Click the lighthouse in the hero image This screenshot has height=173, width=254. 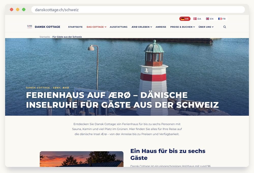point(153,78)
